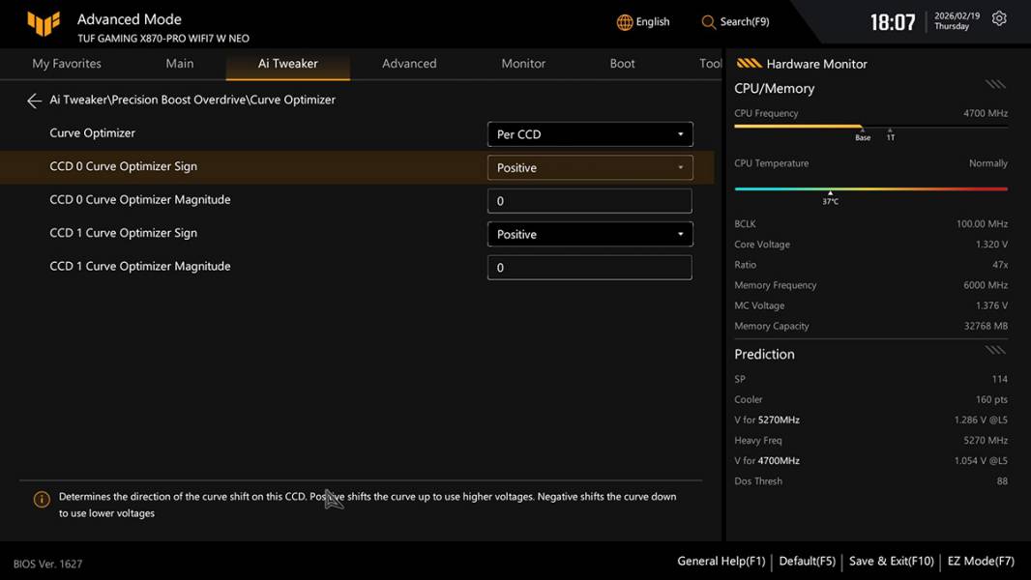Click the back arrow beside the breadcrumb path
1031x580 pixels.
[x=35, y=101]
